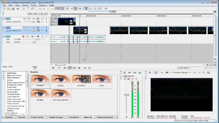Viewport: 219px width, 123px height.
Task: Open the Insert menu
Action: tap(25, 5)
